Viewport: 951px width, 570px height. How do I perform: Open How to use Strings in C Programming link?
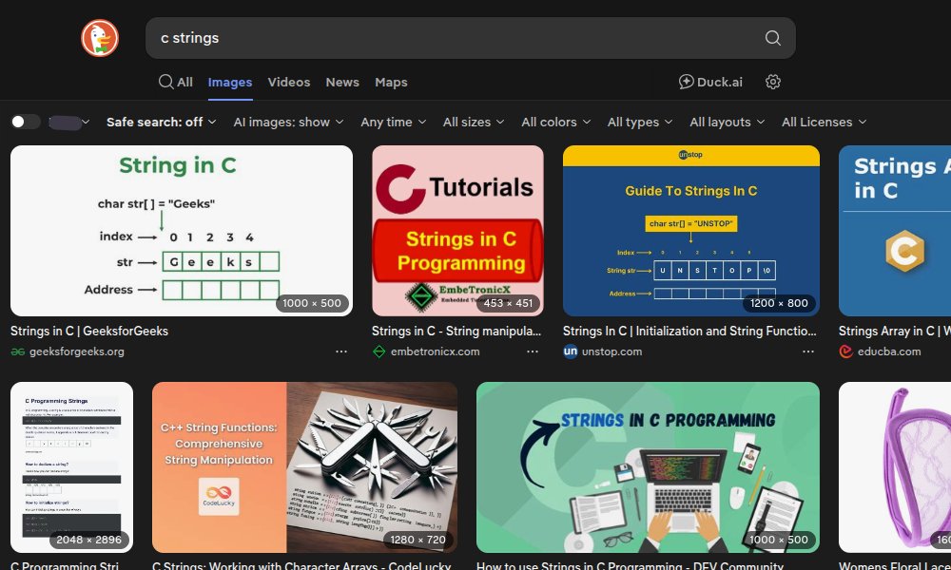point(630,566)
